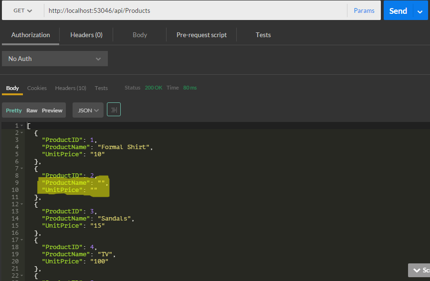Open the JSON response format dropdown
This screenshot has width=430, height=281.
coord(88,110)
